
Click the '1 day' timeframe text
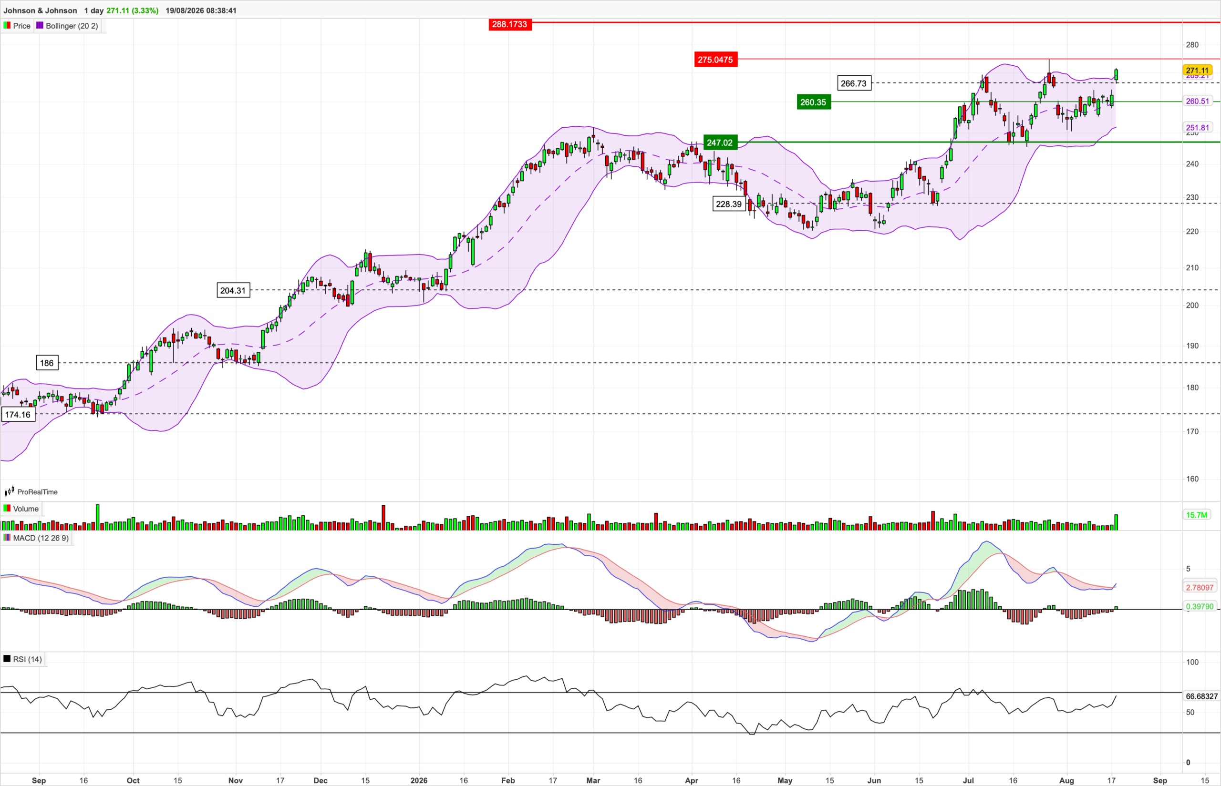(94, 10)
